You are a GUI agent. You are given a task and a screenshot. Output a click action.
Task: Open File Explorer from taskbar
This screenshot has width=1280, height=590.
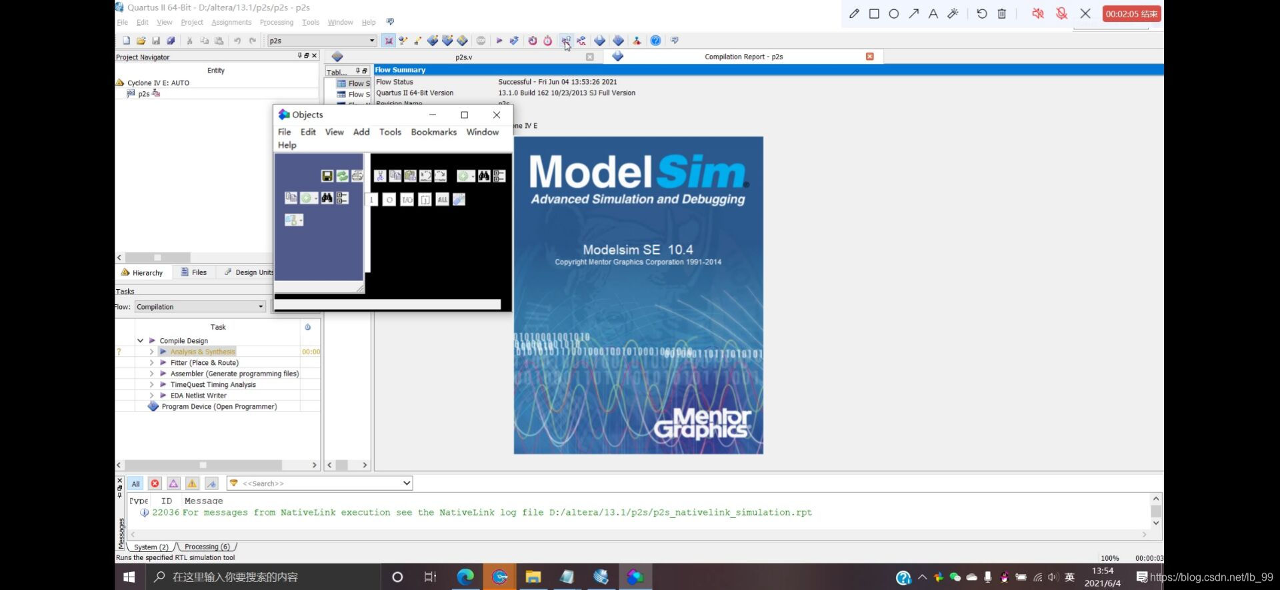pyautogui.click(x=533, y=577)
